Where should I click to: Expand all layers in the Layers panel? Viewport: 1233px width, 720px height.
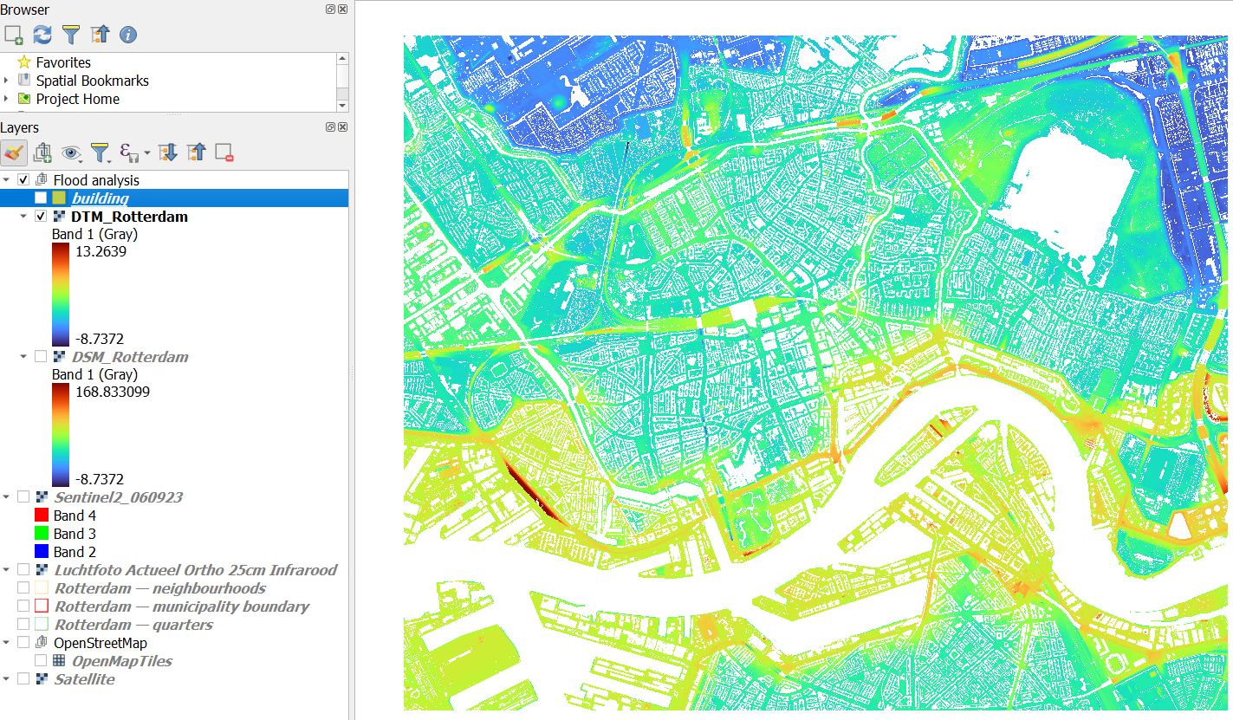click(x=167, y=152)
